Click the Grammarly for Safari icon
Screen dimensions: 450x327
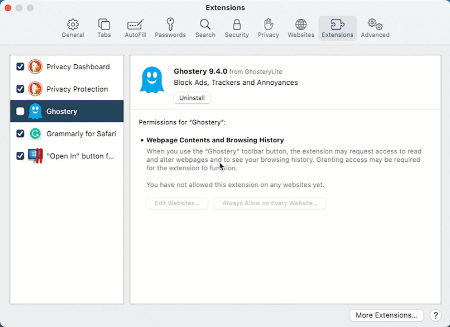coord(35,134)
